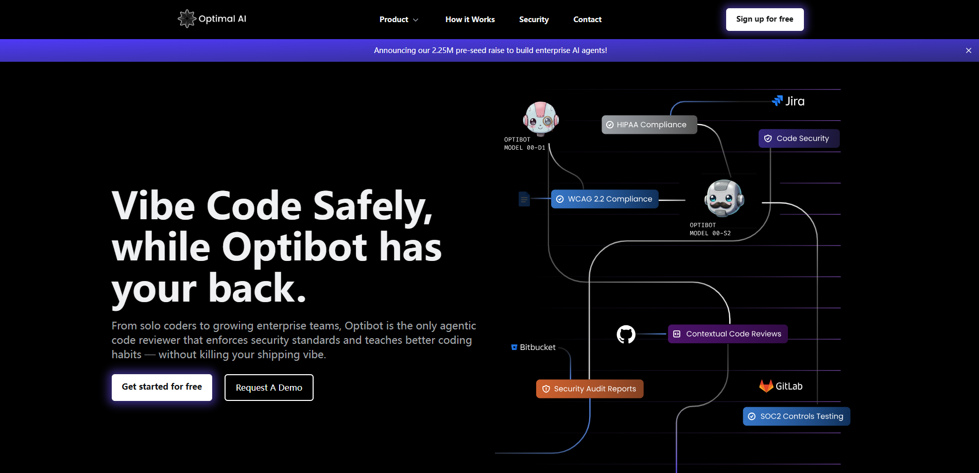Click the Optimal AI logo

[x=212, y=19]
